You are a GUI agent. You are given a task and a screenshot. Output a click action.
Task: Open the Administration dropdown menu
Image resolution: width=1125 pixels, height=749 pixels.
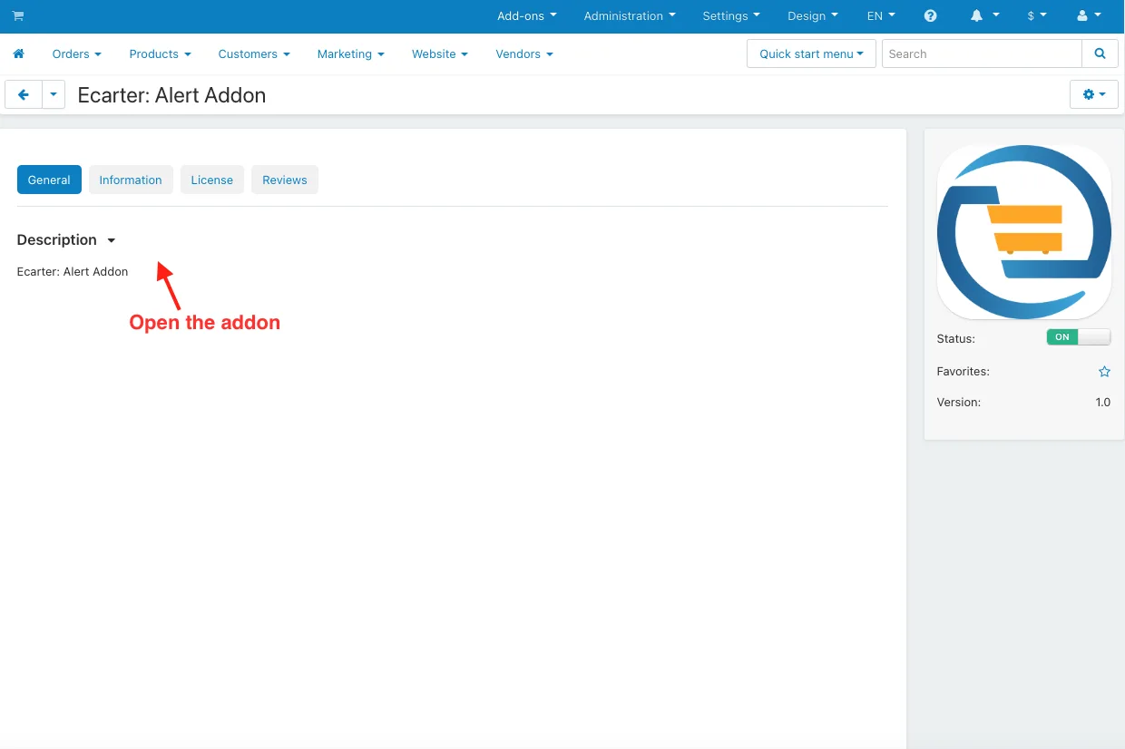(x=630, y=16)
